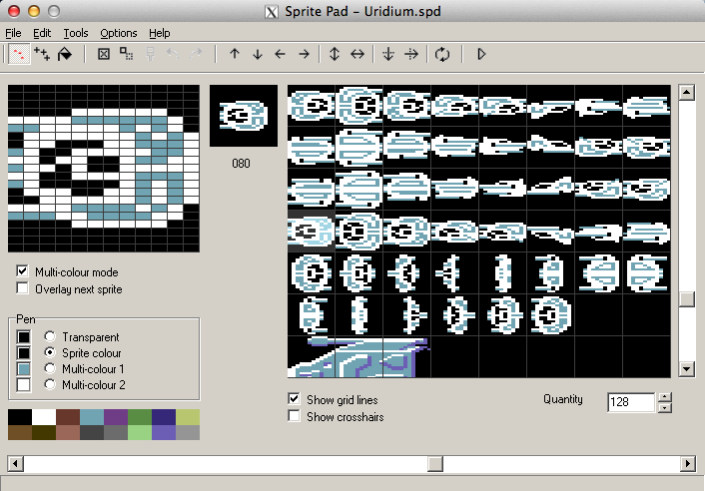This screenshot has width=705, height=491.
Task: Shift sprite right with the arrow
Action: (x=304, y=54)
